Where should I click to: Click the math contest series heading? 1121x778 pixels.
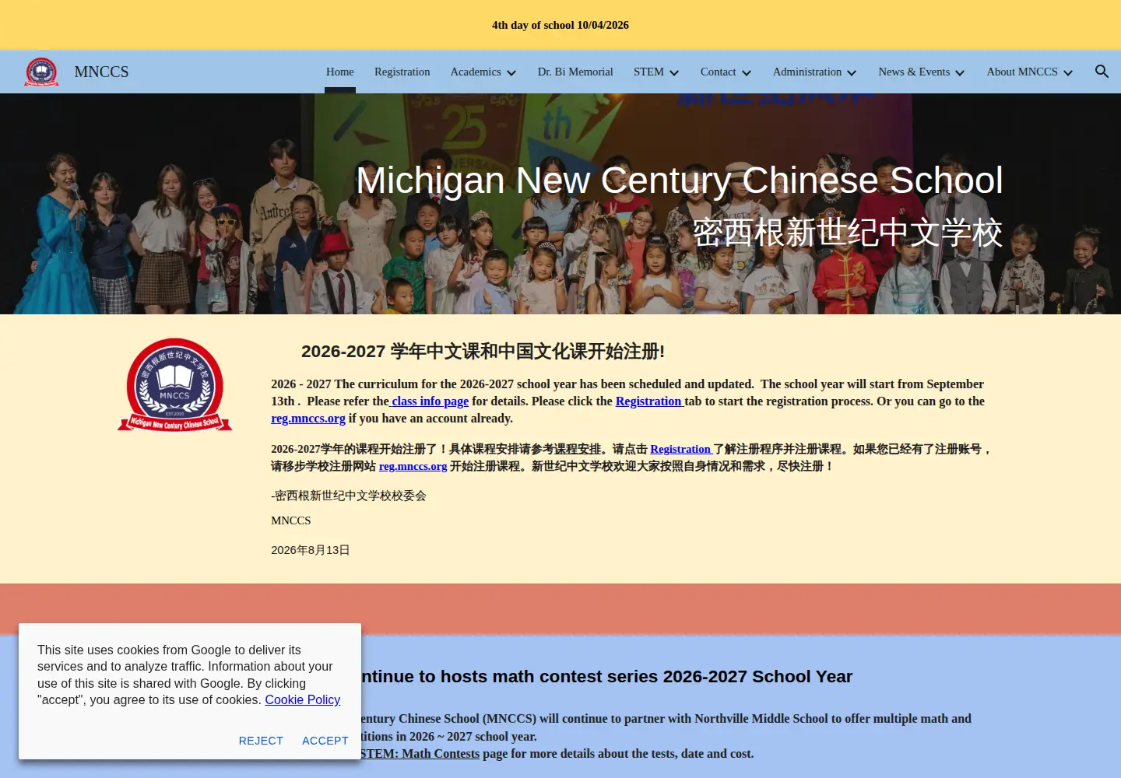607,677
